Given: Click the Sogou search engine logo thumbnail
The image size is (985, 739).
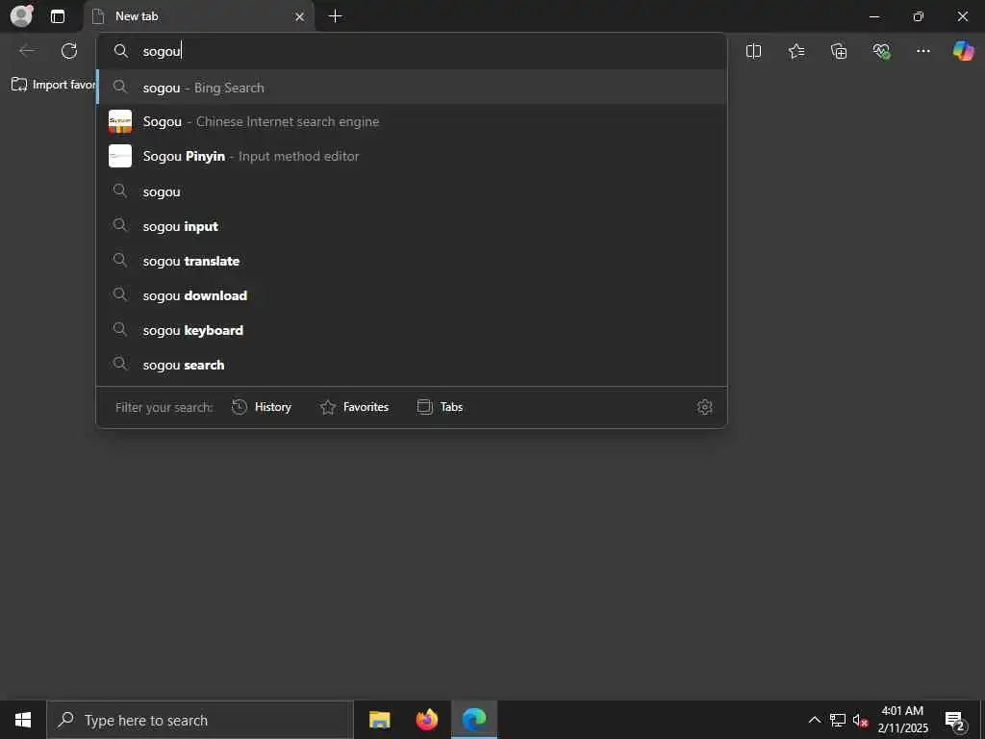Looking at the screenshot, I should click(120, 121).
